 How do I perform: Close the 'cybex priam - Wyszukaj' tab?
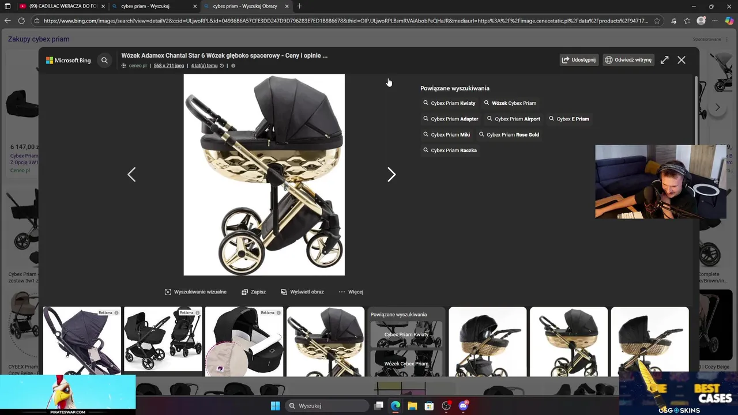tap(195, 6)
